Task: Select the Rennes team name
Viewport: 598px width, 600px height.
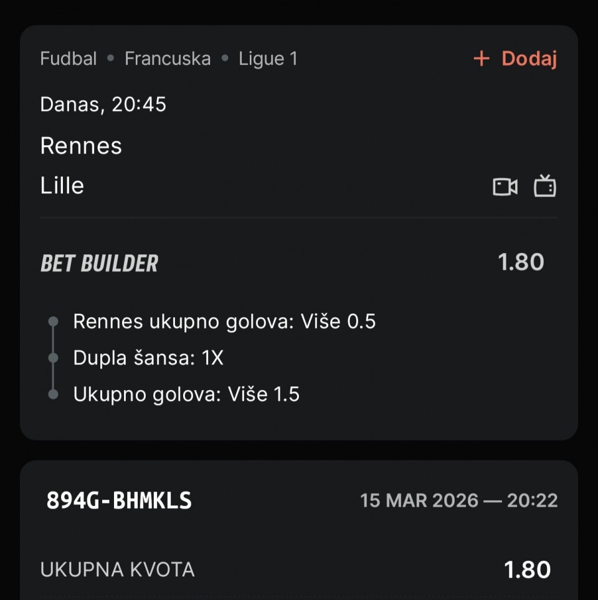Action: [81, 146]
